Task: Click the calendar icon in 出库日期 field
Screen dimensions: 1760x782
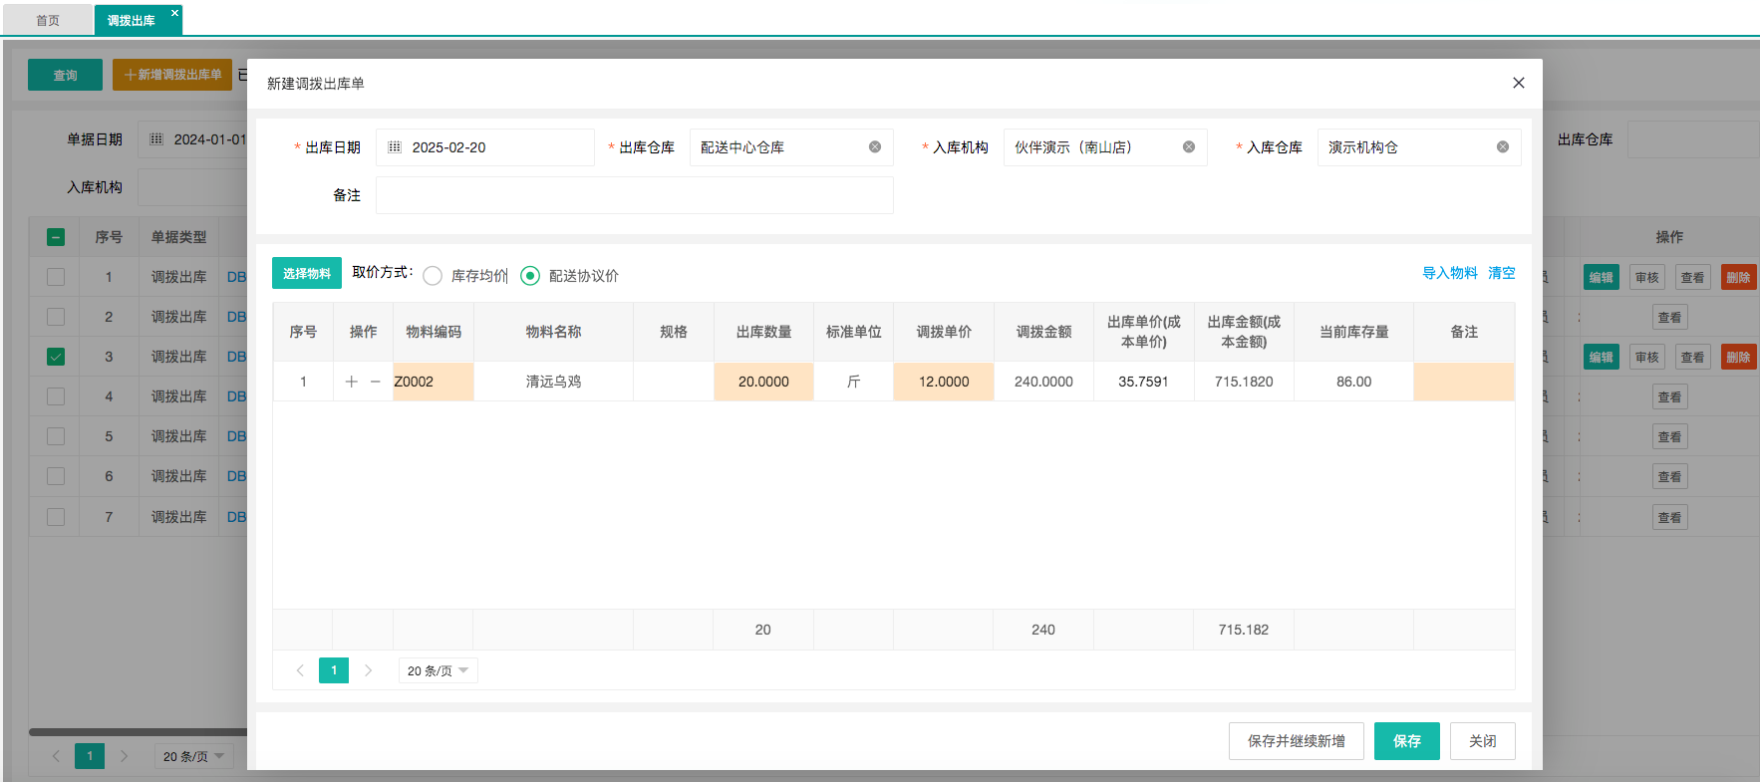Action: (395, 147)
